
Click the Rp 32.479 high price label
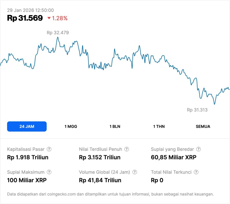(x=58, y=33)
